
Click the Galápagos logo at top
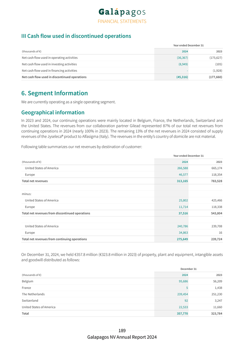(122, 12)
